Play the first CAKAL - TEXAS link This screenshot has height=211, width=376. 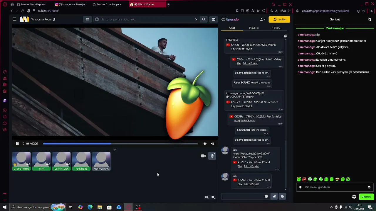(x=233, y=49)
